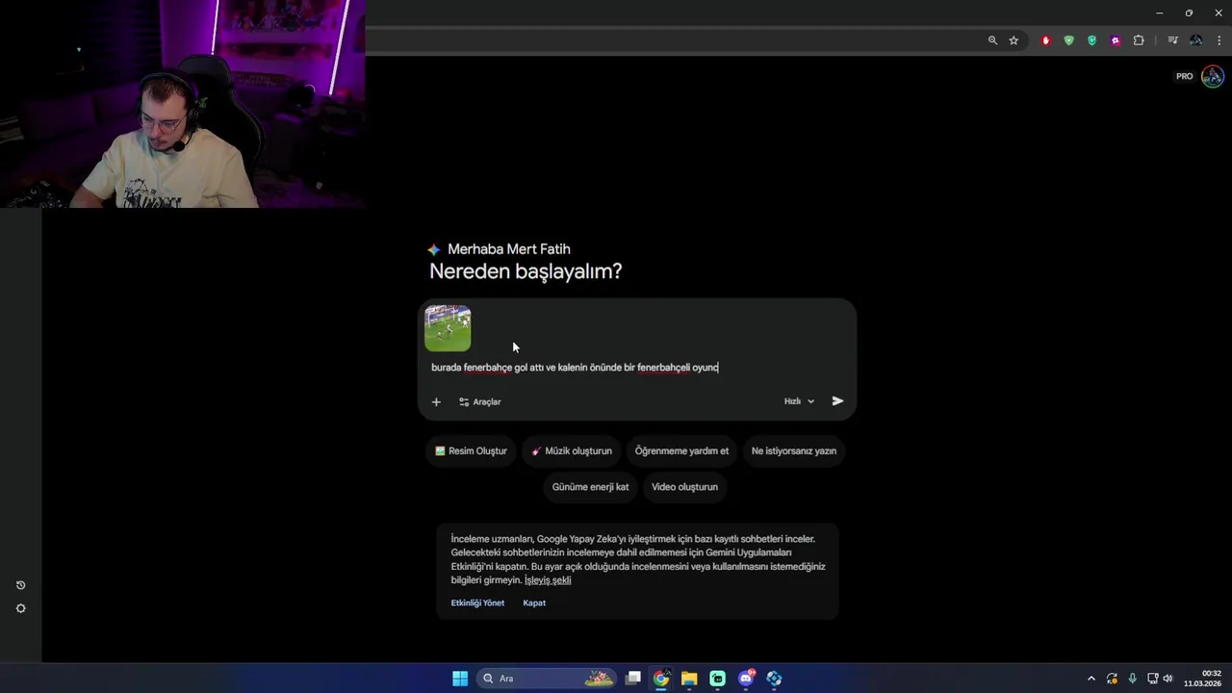This screenshot has height=693, width=1232.
Task: Click the zoom magnifier in the address bar
Action: tap(992, 40)
